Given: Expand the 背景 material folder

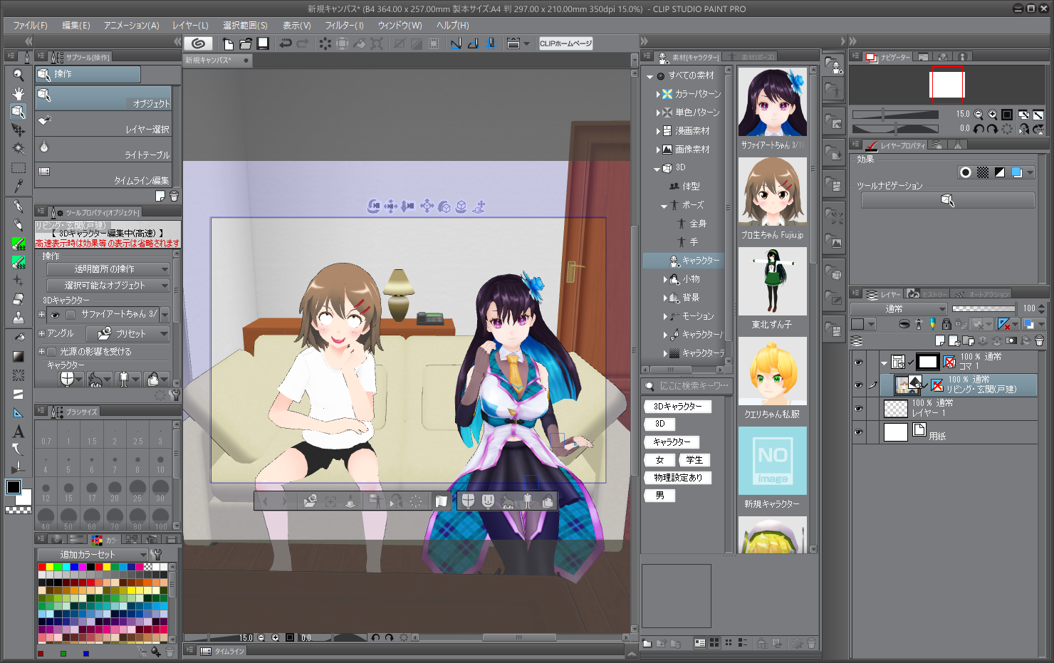Looking at the screenshot, I should click(x=665, y=298).
